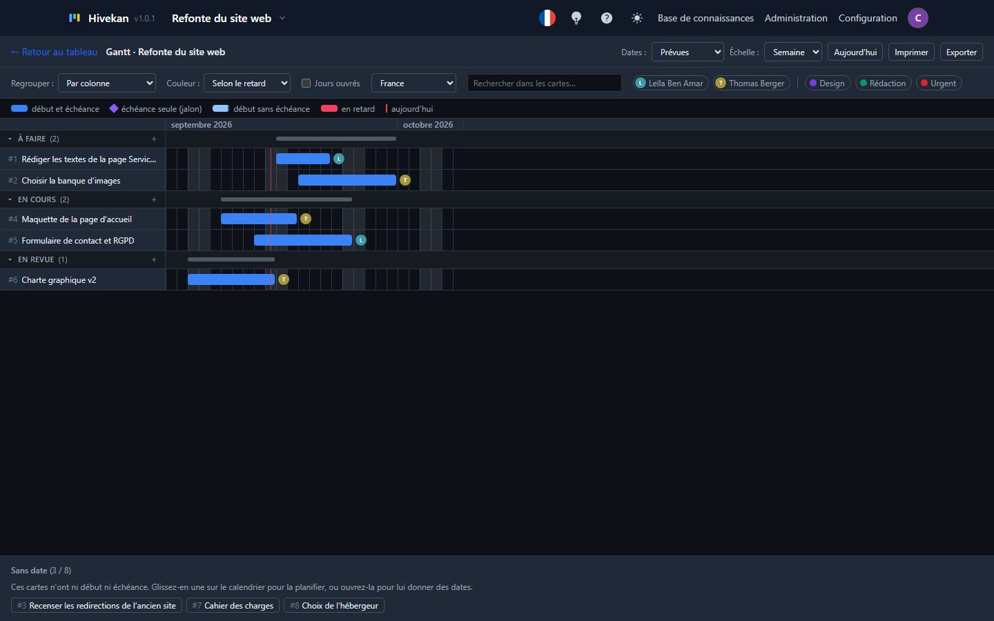Go back via Retour au tableau
Viewport: 994px width, 621px height.
click(54, 52)
